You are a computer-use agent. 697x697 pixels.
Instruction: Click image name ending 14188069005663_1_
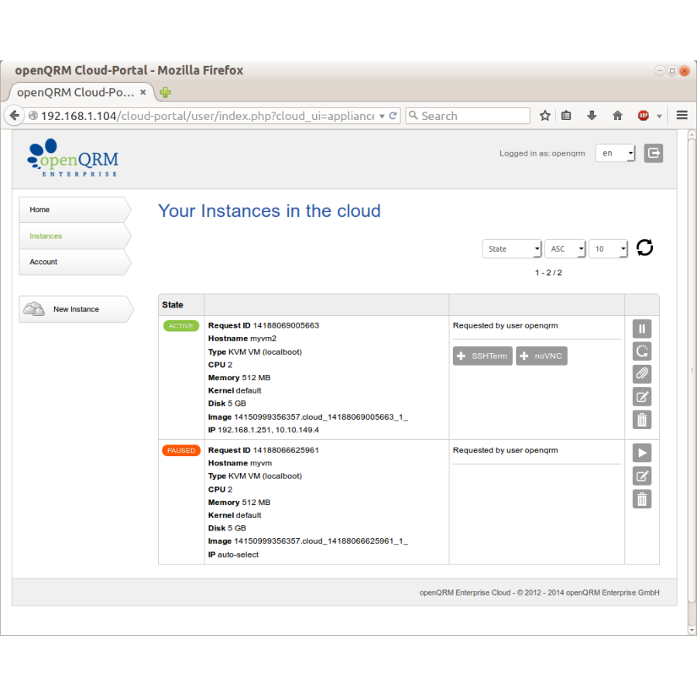[321, 417]
